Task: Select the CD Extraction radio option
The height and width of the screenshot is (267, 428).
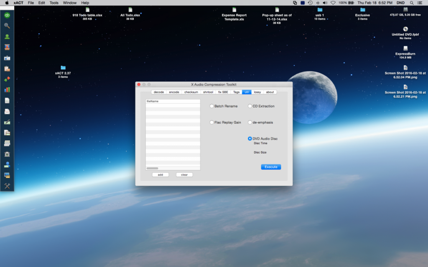Action: coord(250,106)
